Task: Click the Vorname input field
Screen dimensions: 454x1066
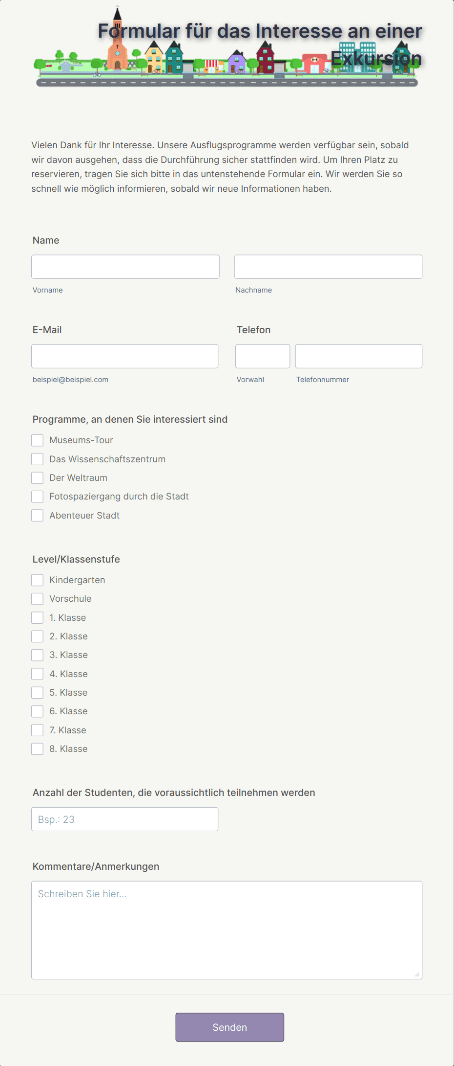Action: (125, 267)
